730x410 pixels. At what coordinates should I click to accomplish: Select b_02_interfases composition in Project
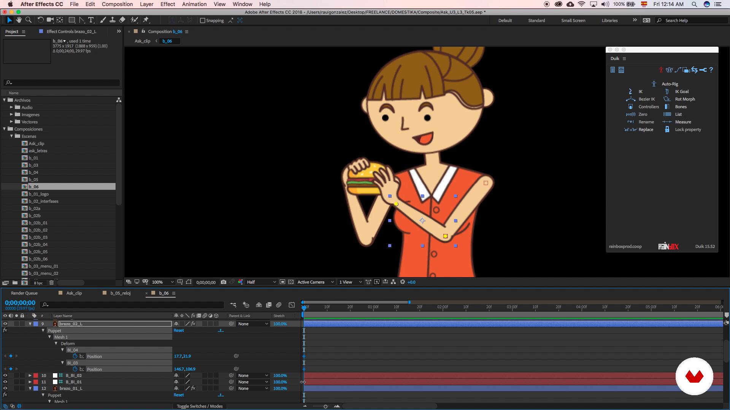tap(43, 201)
